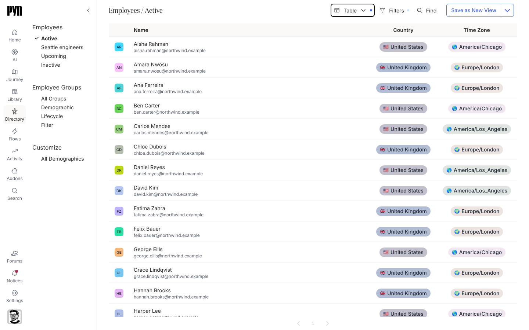Image resolution: width=529 pixels, height=330 pixels.
Task: Open the Flows lightning icon
Action: pos(15,131)
